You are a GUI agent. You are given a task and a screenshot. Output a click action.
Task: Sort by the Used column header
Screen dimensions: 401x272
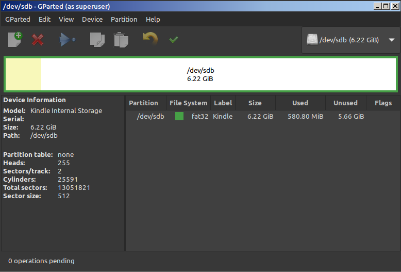coord(300,103)
